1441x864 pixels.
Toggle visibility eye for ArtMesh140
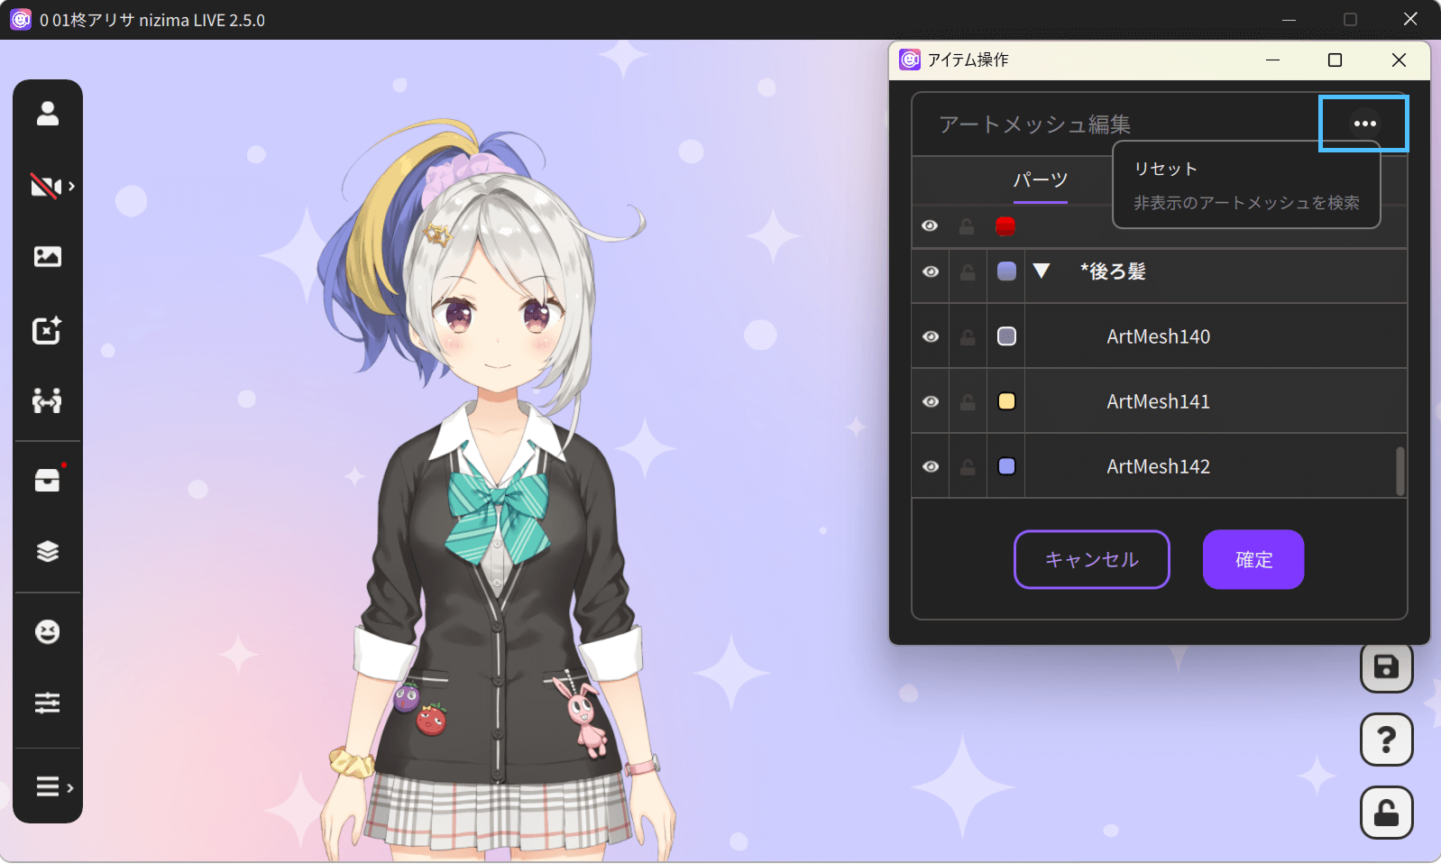click(x=931, y=336)
